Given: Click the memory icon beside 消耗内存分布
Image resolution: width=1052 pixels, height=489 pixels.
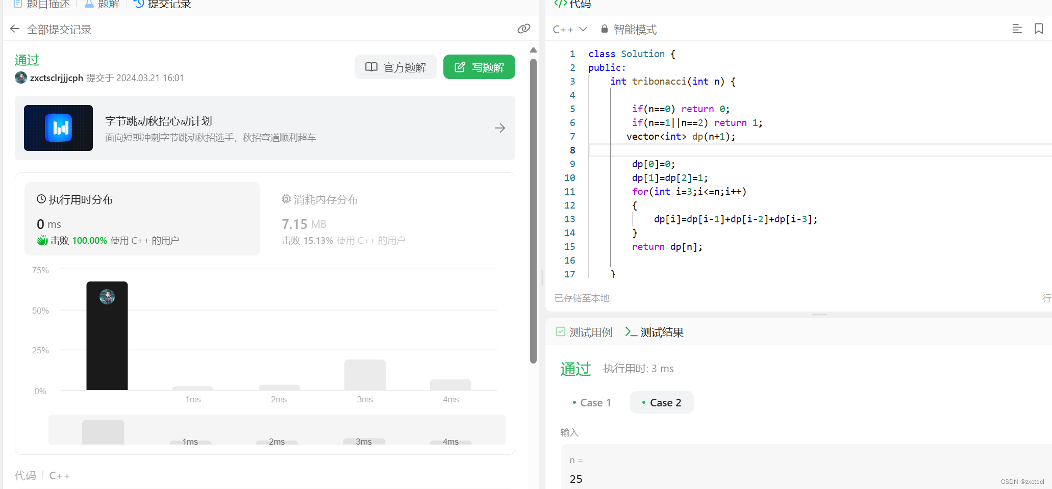Looking at the screenshot, I should [x=286, y=199].
